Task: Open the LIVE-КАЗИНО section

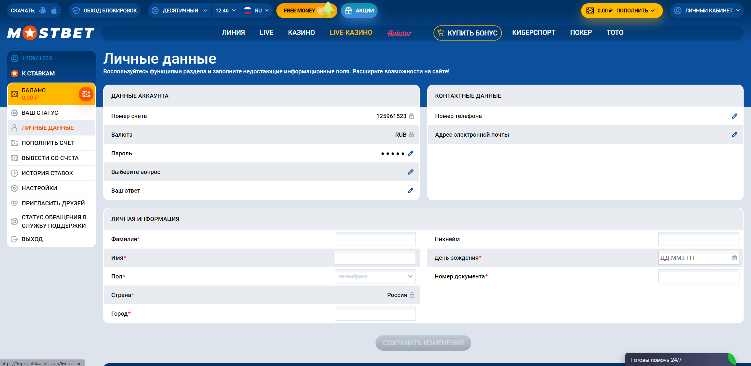Action: click(351, 33)
